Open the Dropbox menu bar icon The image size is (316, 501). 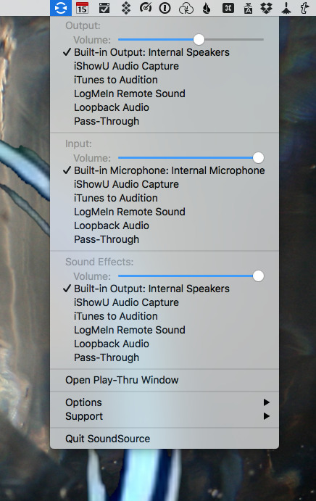[266, 8]
